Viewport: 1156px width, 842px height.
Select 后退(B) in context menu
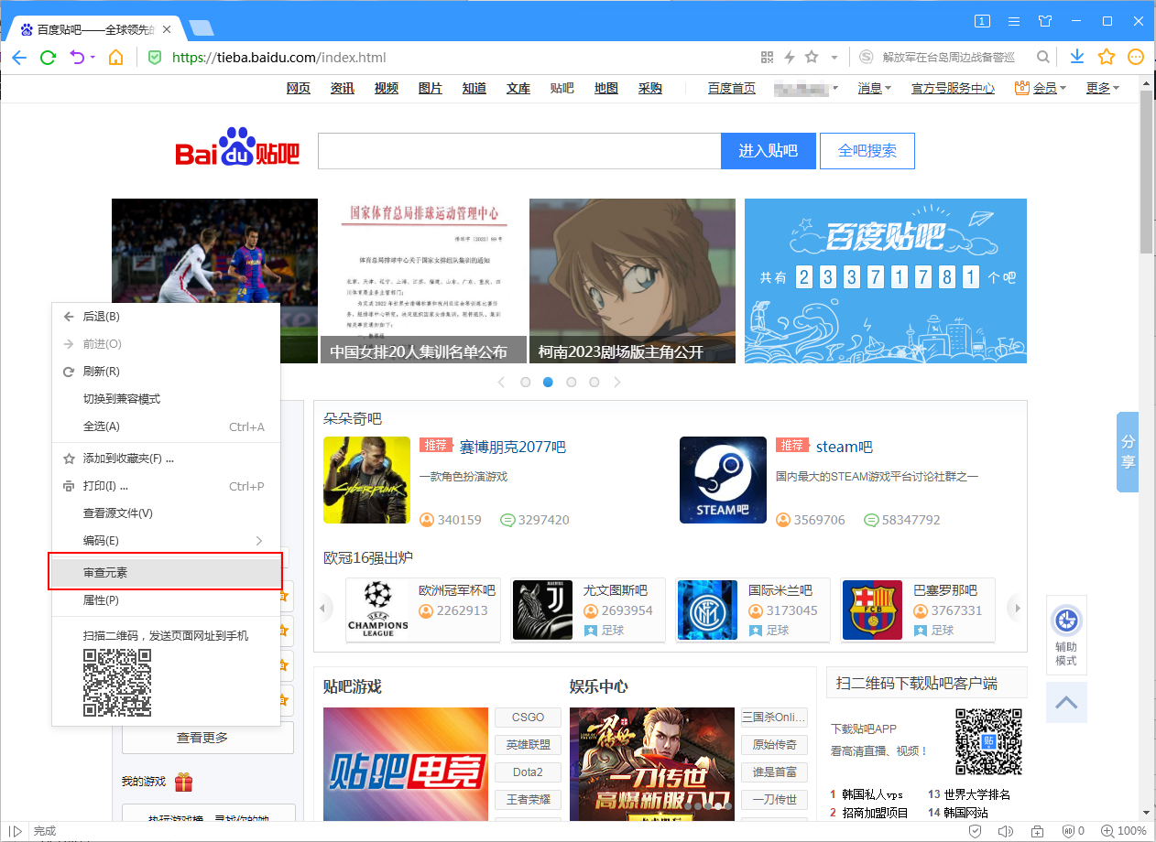[x=166, y=317]
